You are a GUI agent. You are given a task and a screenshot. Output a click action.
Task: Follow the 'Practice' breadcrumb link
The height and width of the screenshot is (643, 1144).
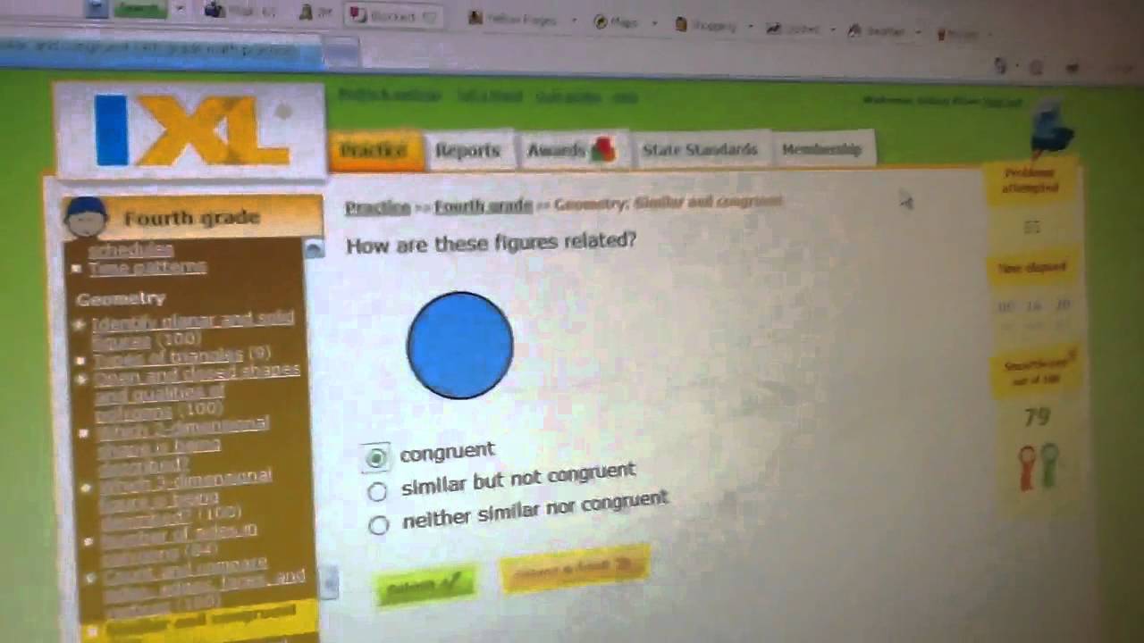click(377, 207)
